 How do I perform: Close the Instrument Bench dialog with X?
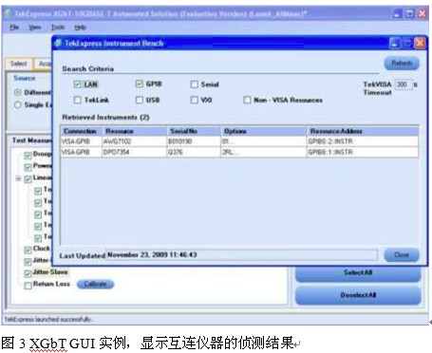click(x=420, y=44)
